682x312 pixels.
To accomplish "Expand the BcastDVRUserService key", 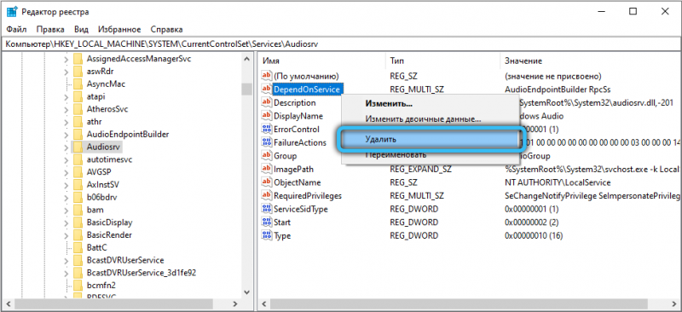I will (66, 260).
